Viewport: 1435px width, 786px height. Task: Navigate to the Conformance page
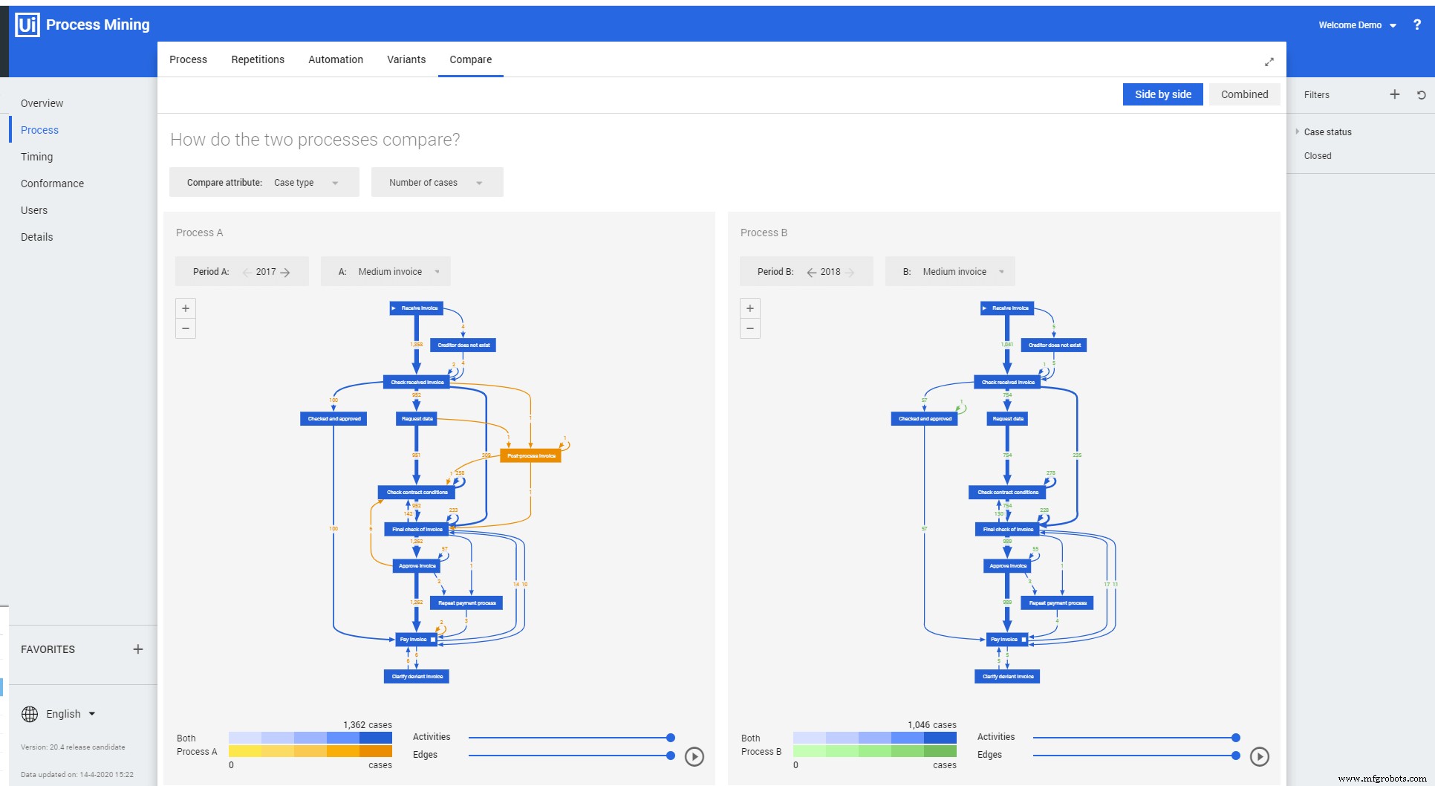52,183
